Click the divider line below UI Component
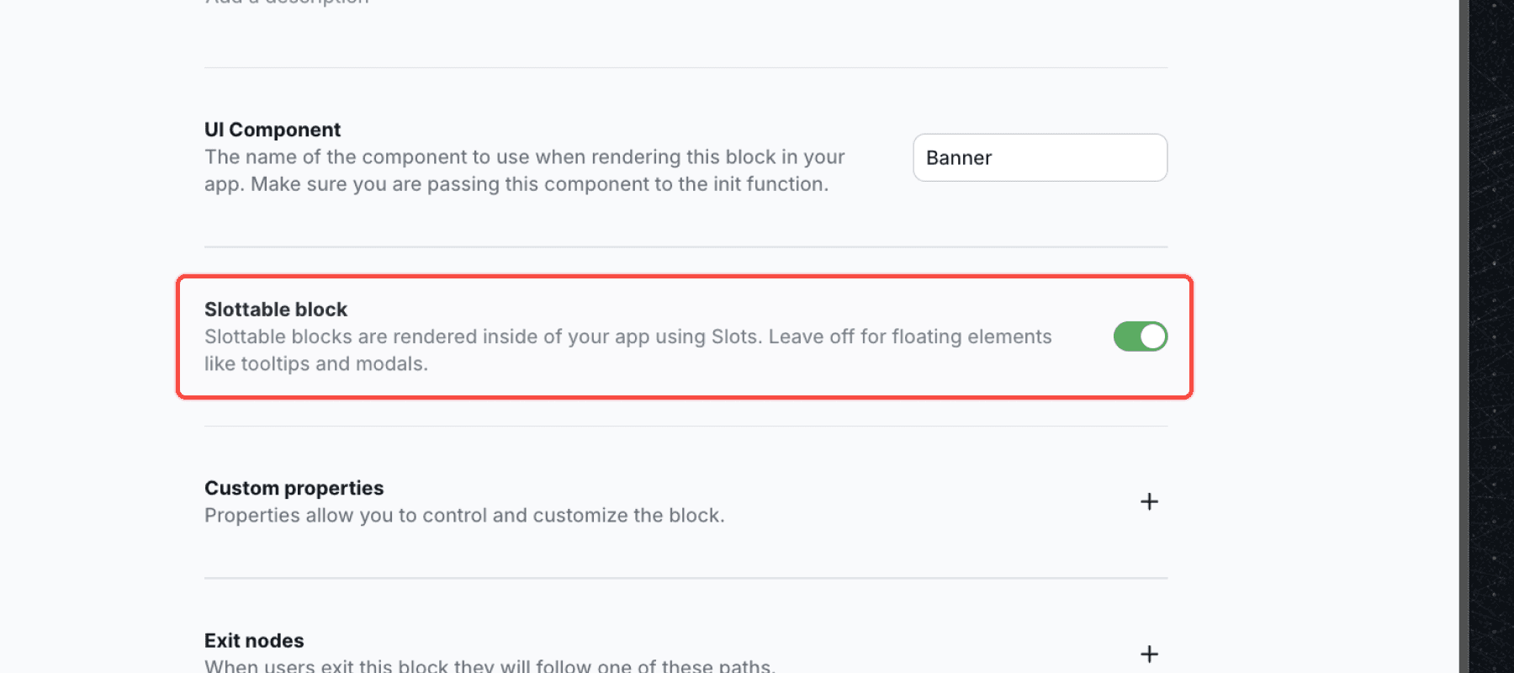Screen dimensions: 1514x673 pos(686,246)
